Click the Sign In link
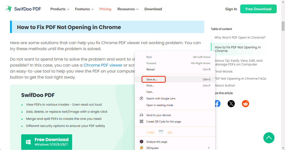285x150 pixels. [231, 9]
